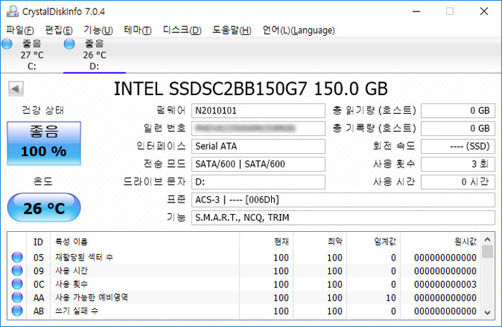502x327 pixels.
Task: Click the INTEL SSDSC2BB150G7 150.0 GB title
Action: 251,89
